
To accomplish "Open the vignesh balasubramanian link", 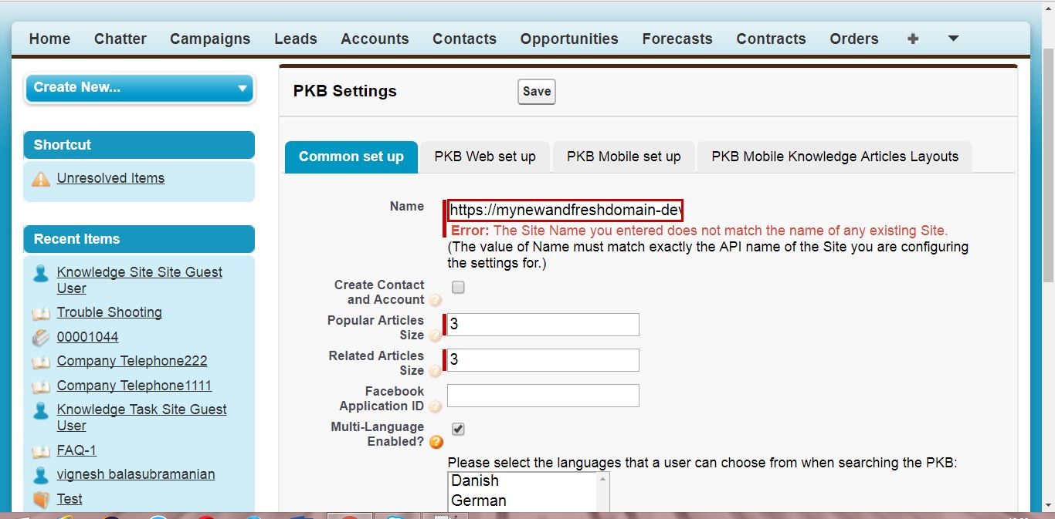I will click(x=136, y=474).
